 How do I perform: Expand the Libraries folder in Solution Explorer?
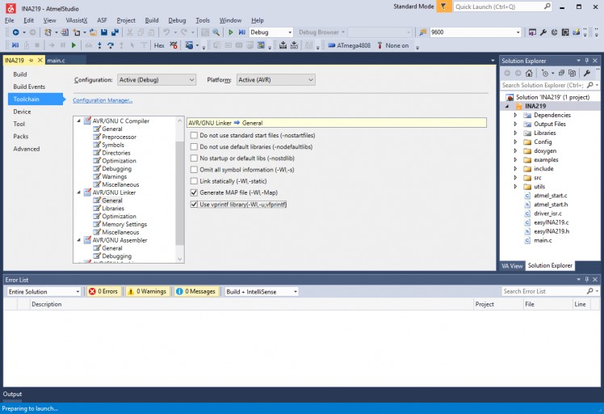click(x=517, y=133)
